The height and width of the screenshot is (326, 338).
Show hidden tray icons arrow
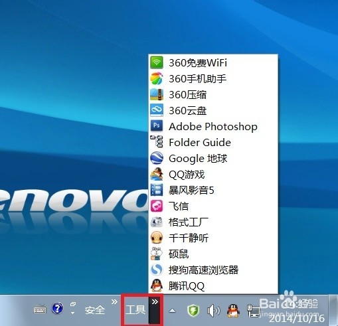pyautogui.click(x=173, y=311)
